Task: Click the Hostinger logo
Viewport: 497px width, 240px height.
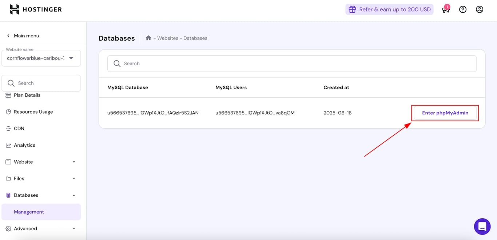Action: [x=36, y=9]
